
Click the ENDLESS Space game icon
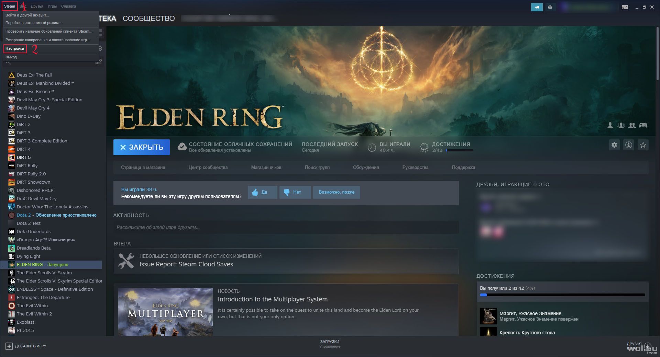click(12, 289)
